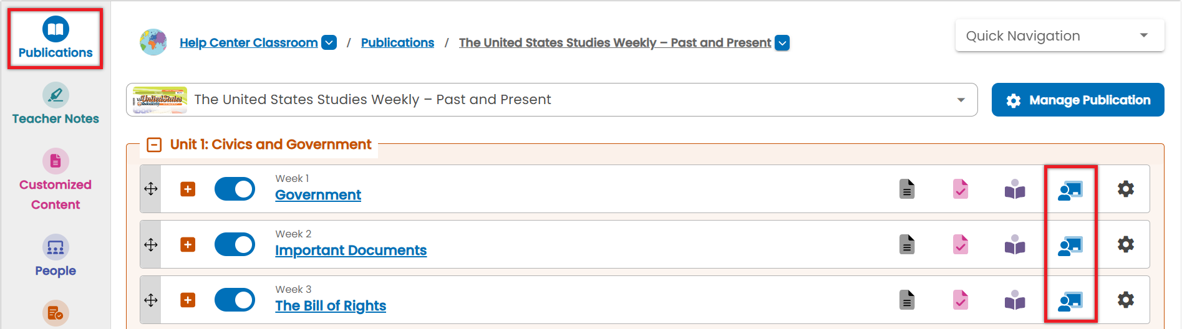Image resolution: width=1182 pixels, height=329 pixels.
Task: Collapse Unit 1: Civics and Government
Action: coord(154,145)
